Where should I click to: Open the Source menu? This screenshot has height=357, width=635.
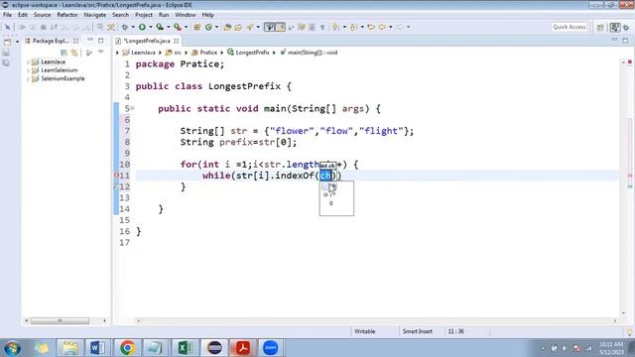coord(42,15)
